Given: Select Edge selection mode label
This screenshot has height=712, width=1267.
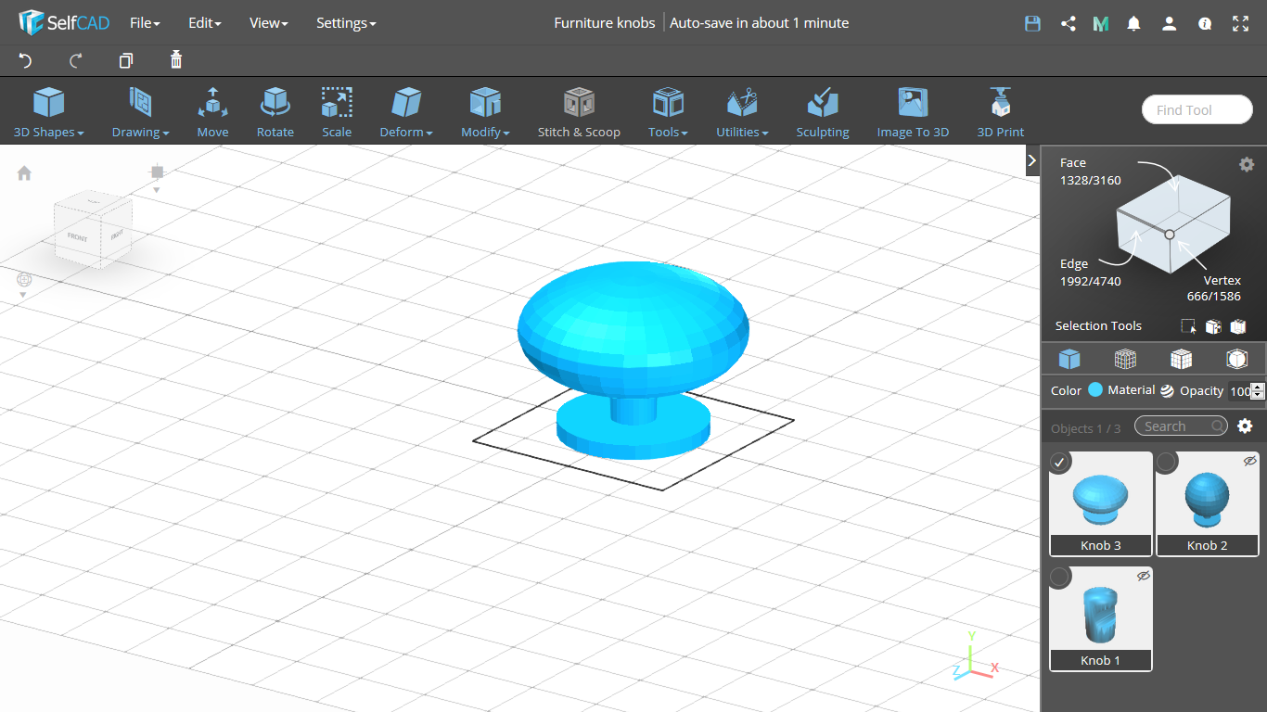Looking at the screenshot, I should point(1074,264).
